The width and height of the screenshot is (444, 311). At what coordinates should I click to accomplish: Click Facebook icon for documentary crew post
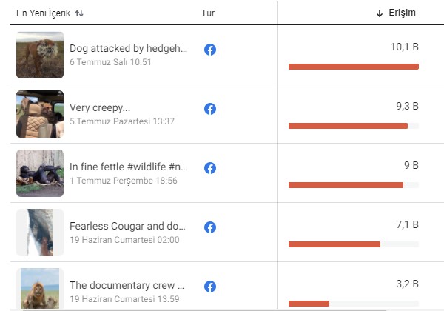pos(210,287)
